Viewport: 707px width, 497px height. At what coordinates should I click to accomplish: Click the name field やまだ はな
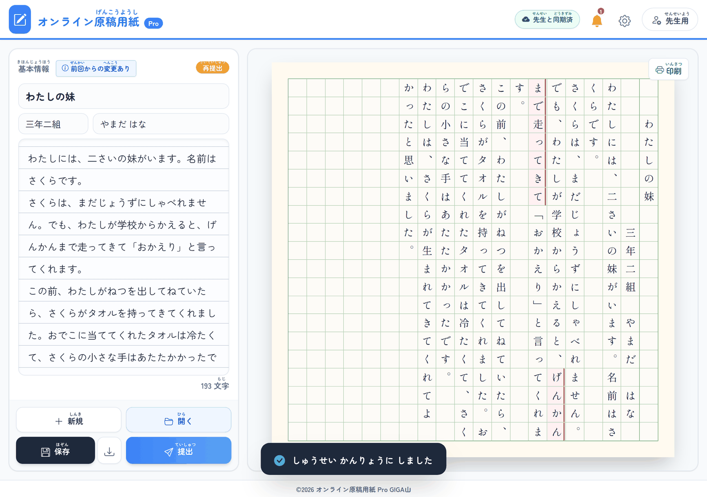pos(161,124)
